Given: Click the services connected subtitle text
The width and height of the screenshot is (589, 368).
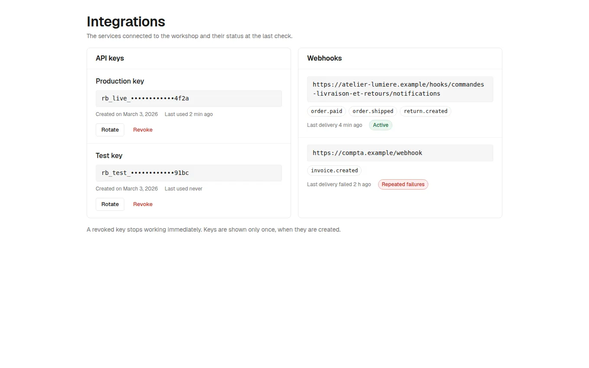Looking at the screenshot, I should (190, 36).
